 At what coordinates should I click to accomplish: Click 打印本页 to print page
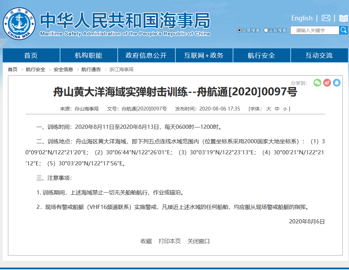point(169,241)
